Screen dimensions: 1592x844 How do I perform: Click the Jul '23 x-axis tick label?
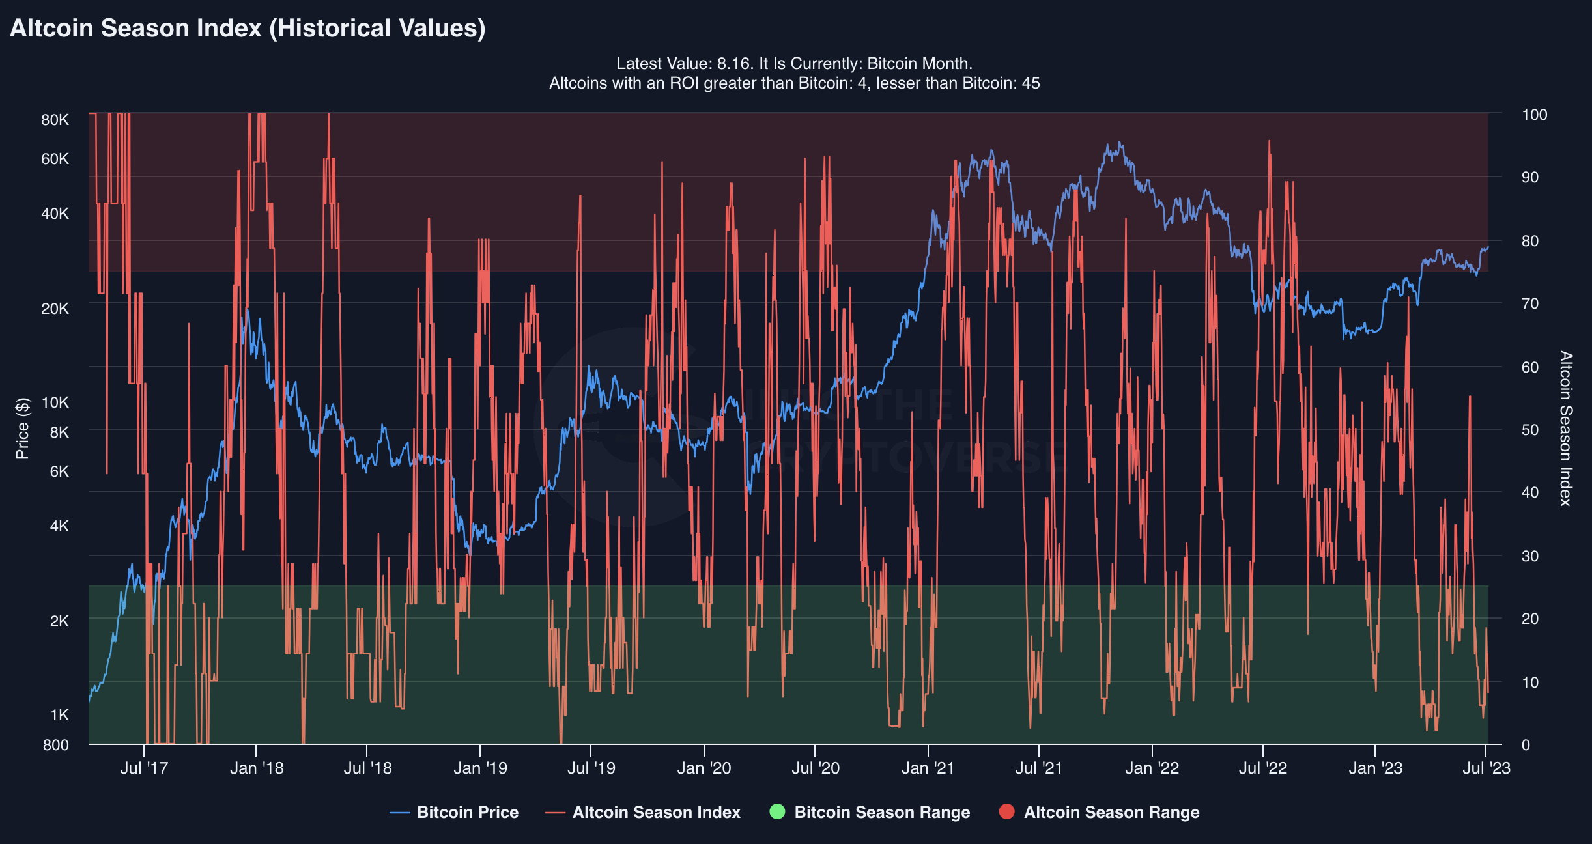[1486, 768]
